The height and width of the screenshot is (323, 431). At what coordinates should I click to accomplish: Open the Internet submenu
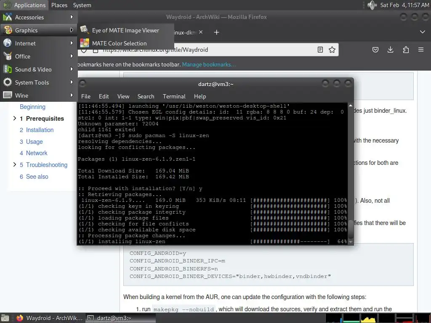38,43
